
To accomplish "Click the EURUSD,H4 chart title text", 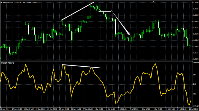I will point(8,2).
